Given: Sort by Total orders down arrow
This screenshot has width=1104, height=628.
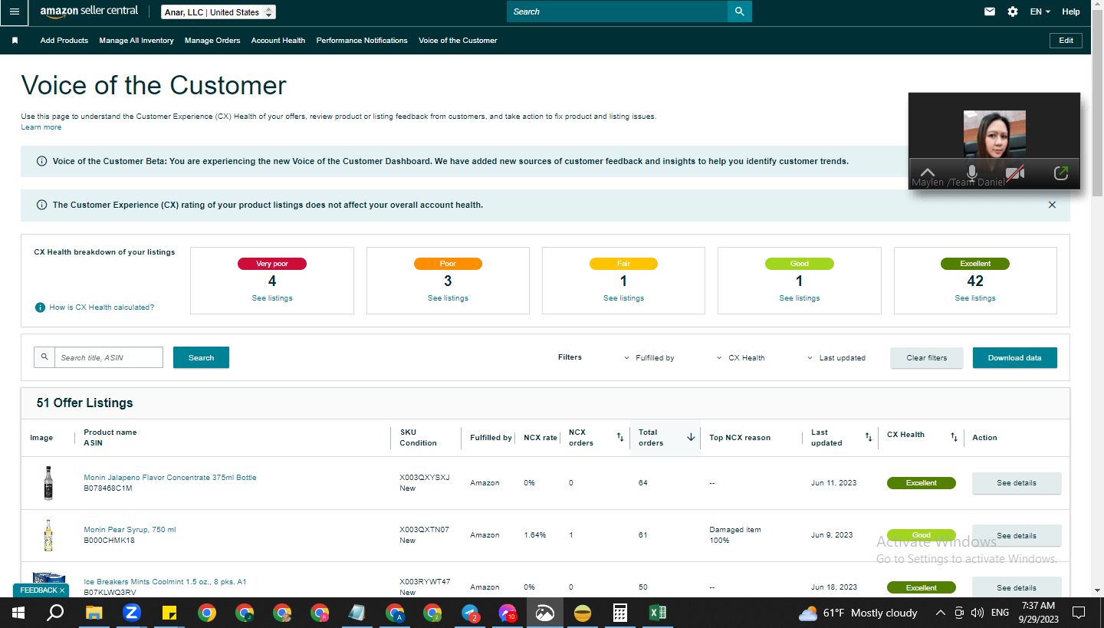Looking at the screenshot, I should pos(691,437).
